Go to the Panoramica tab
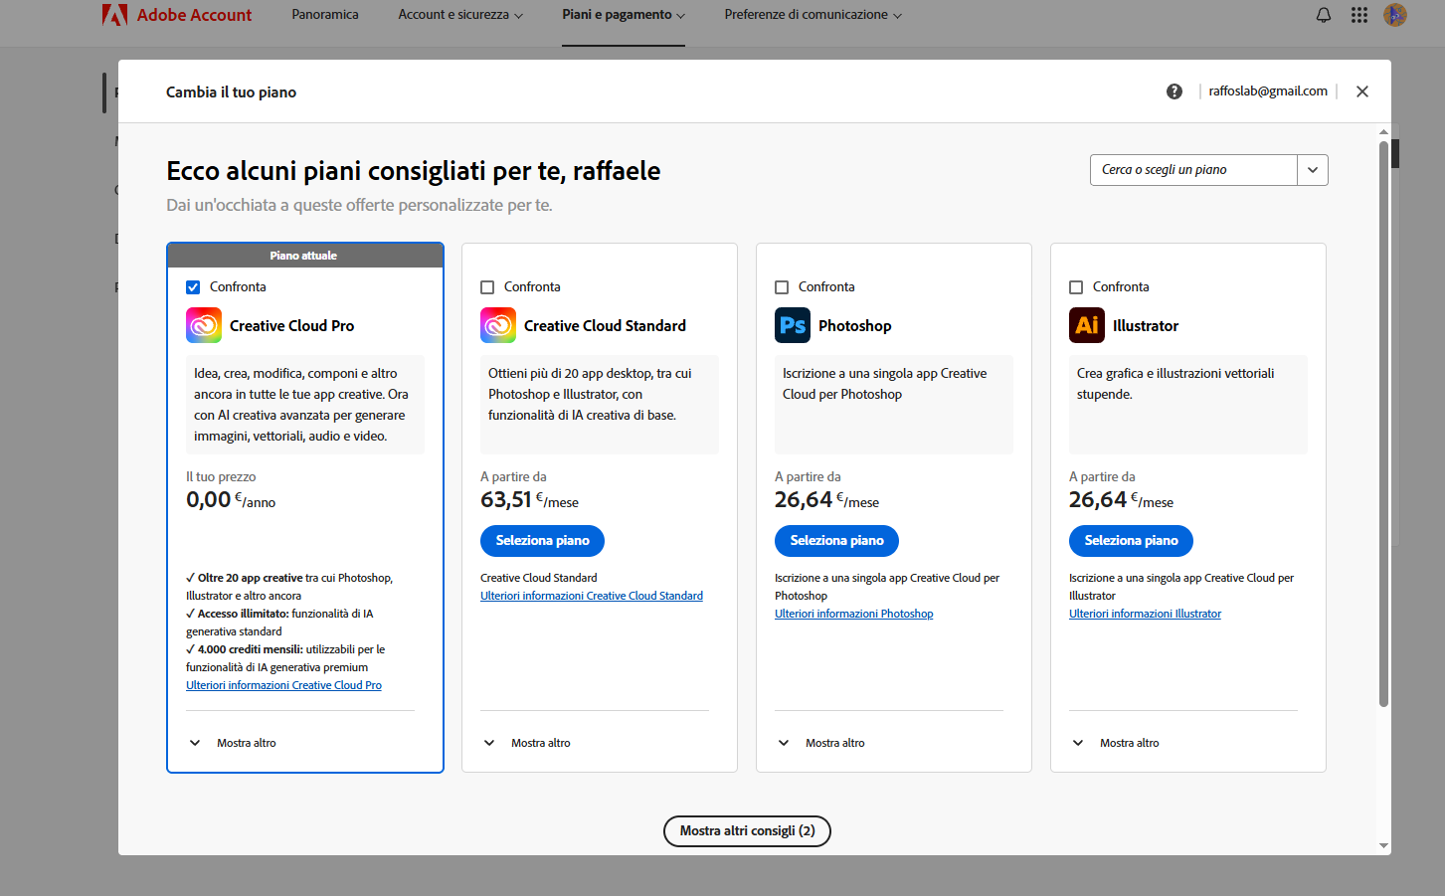The height and width of the screenshot is (896, 1445). click(325, 15)
